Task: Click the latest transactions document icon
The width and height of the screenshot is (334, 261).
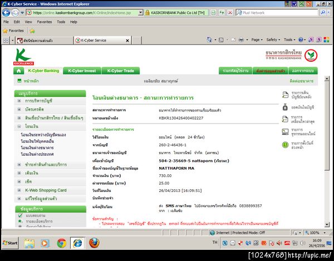Action: (285, 119)
